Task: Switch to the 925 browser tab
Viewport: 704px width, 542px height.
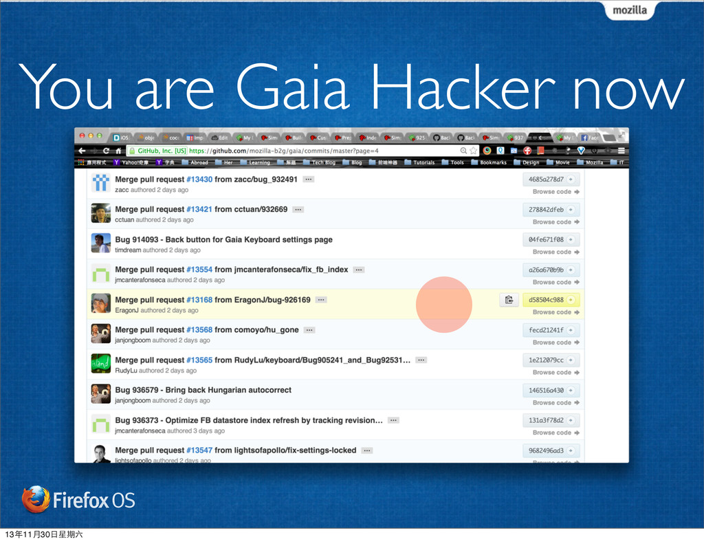Action: tap(417, 138)
